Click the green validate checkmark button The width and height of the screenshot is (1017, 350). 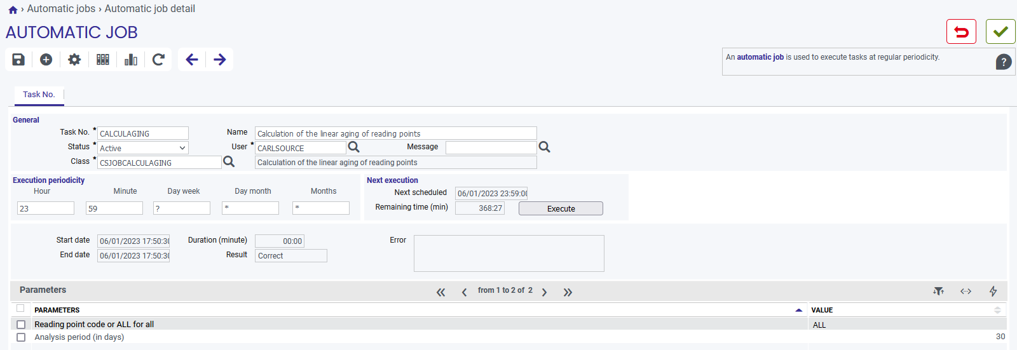[1000, 32]
